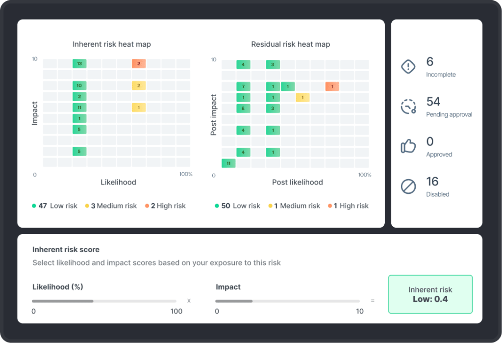Click the 47 Low risk legend label
The height and width of the screenshot is (343, 502).
(58, 206)
